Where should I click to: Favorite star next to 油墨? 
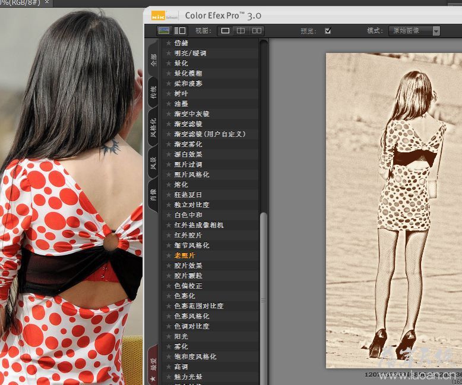169,104
